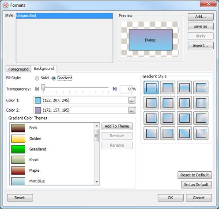Select the first top-to-bottom gradient style icon
219x209 pixels.
pos(151,88)
